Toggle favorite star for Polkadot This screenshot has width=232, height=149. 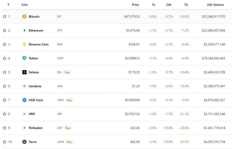click(5, 128)
